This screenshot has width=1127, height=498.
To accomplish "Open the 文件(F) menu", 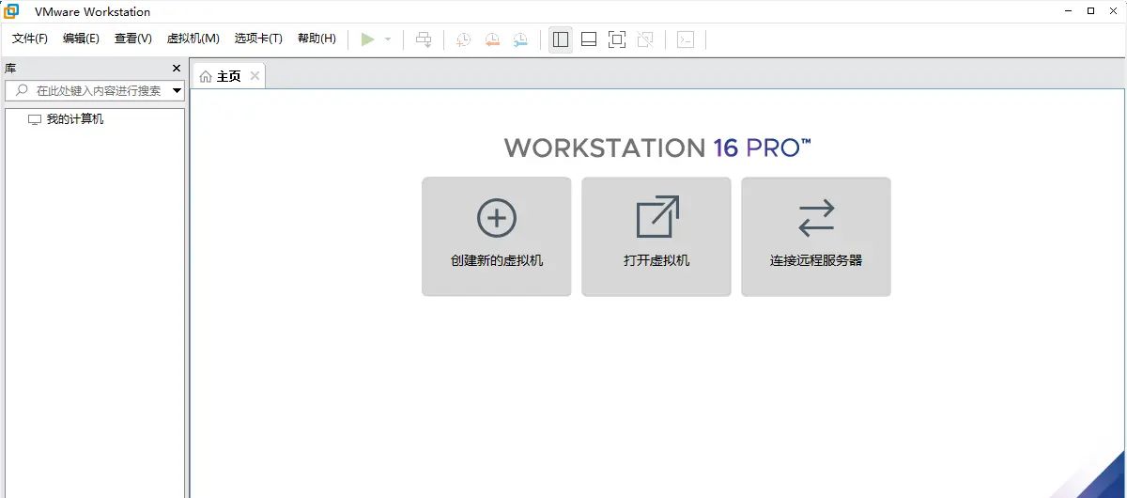I will click(30, 39).
